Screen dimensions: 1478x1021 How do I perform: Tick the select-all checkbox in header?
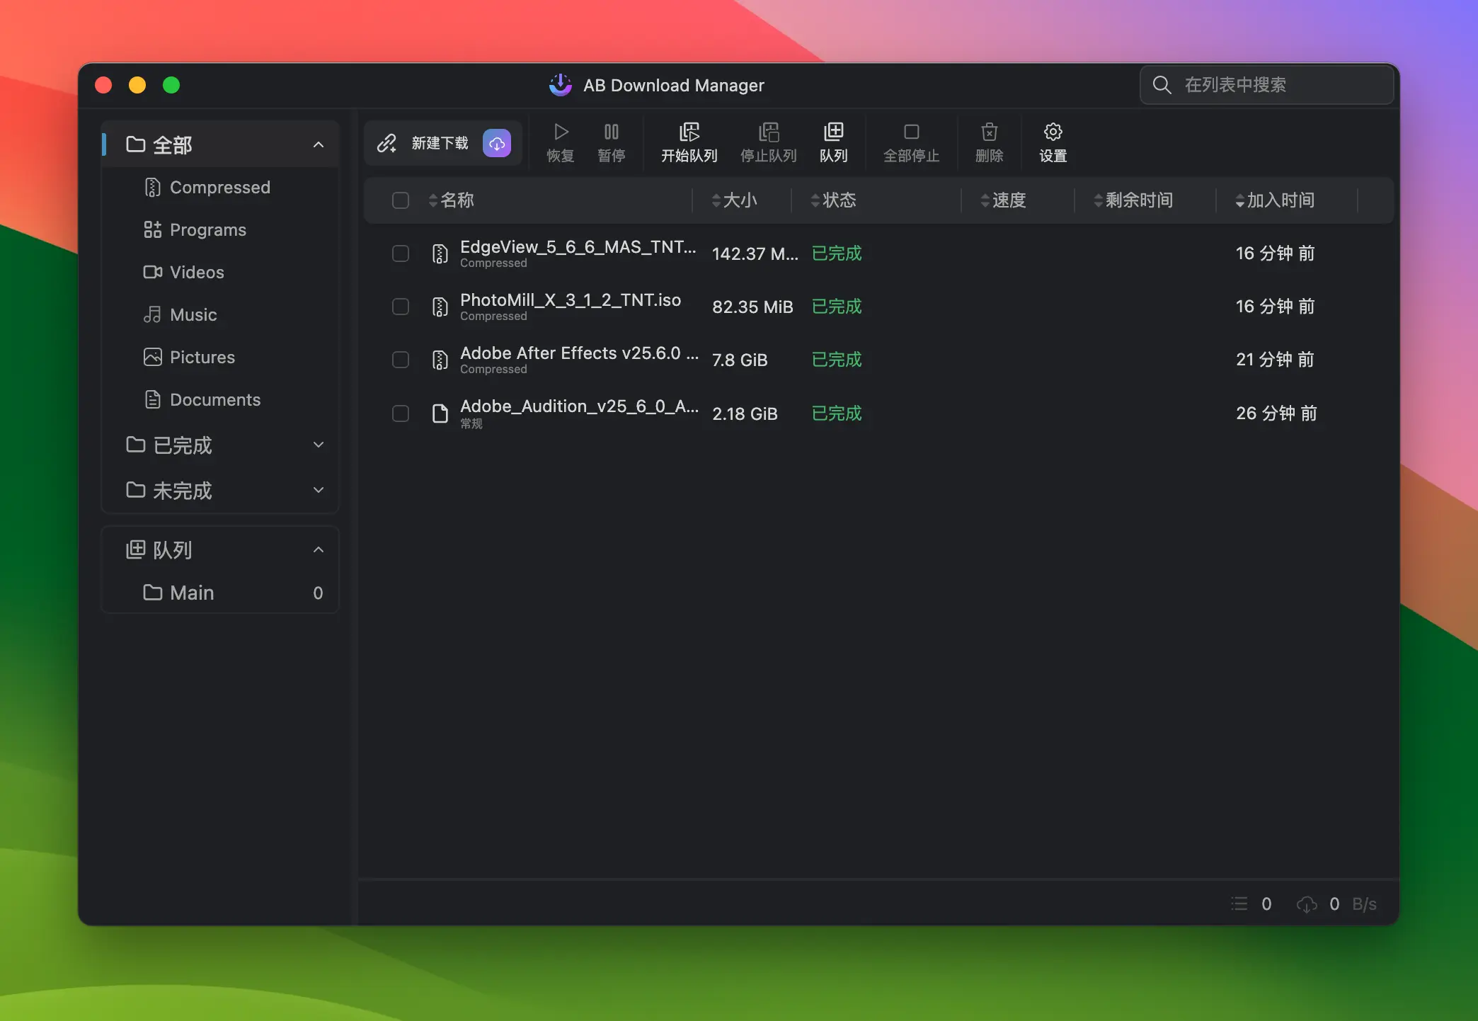coord(401,200)
